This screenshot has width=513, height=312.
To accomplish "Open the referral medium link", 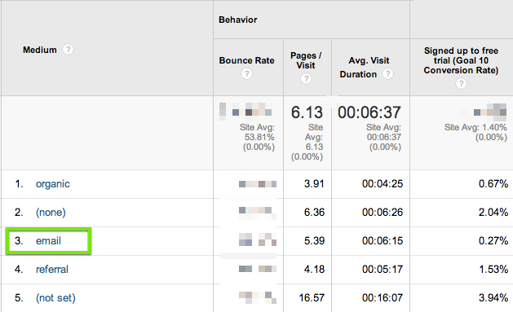I will pyautogui.click(x=52, y=269).
